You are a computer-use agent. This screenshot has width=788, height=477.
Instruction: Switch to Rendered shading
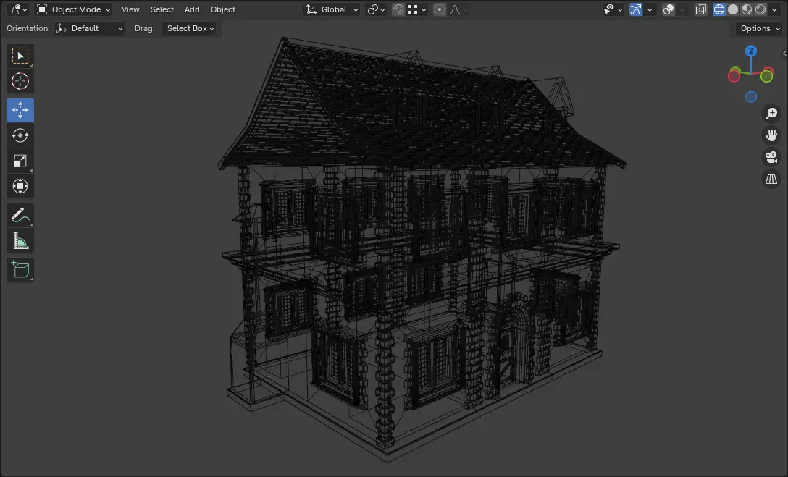click(x=760, y=9)
